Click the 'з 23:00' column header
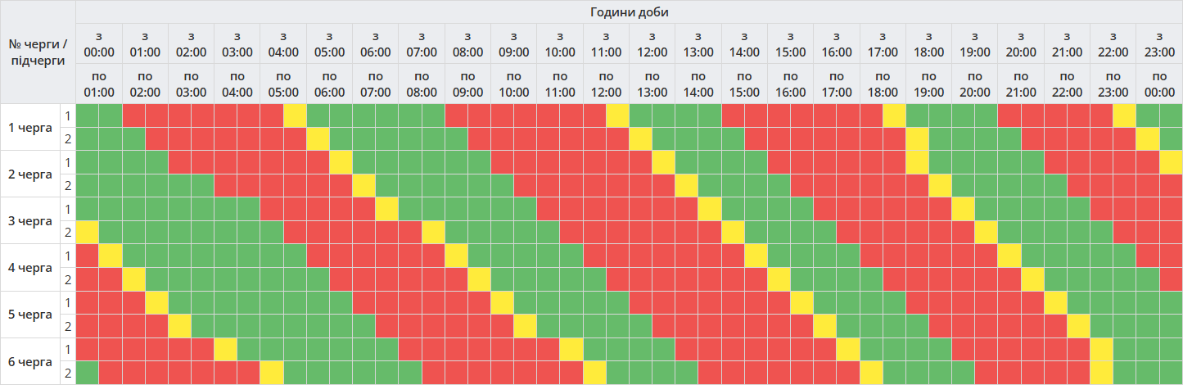Viewport: 1183px width, 385px height. coord(1159,43)
